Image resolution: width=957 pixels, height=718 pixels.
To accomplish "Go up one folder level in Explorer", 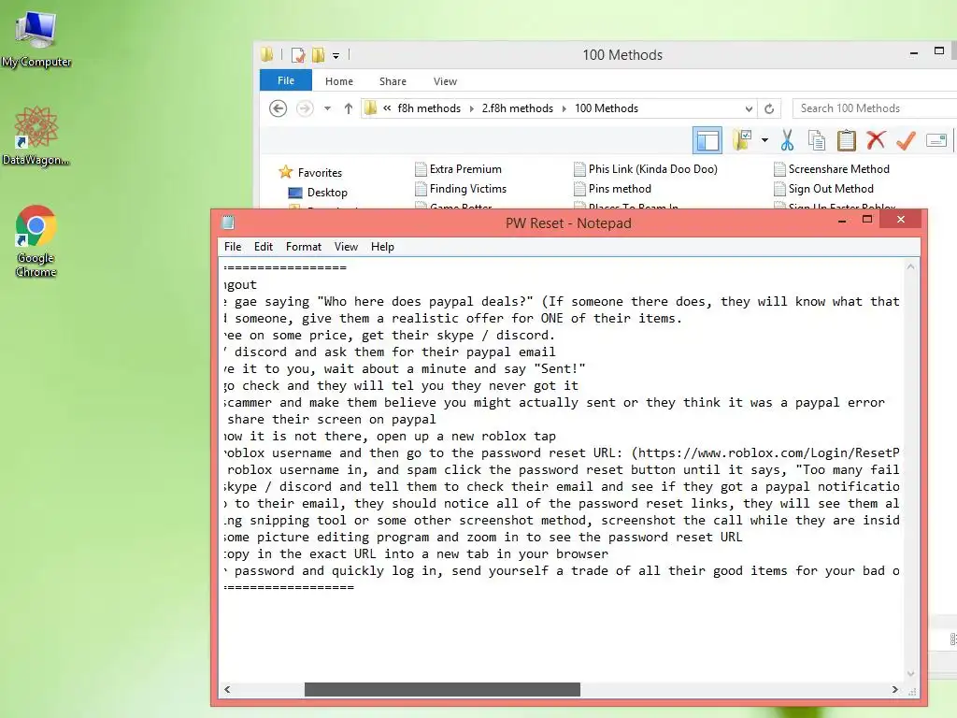I will pos(348,108).
